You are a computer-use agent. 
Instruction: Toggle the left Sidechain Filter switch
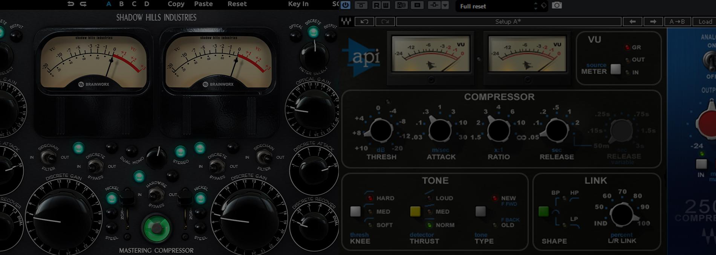coord(48,157)
